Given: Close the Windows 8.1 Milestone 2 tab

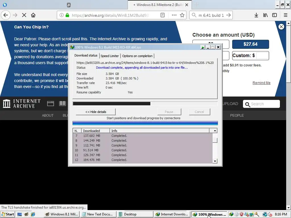Looking at the screenshot, I should pyautogui.click(x=187, y=5).
